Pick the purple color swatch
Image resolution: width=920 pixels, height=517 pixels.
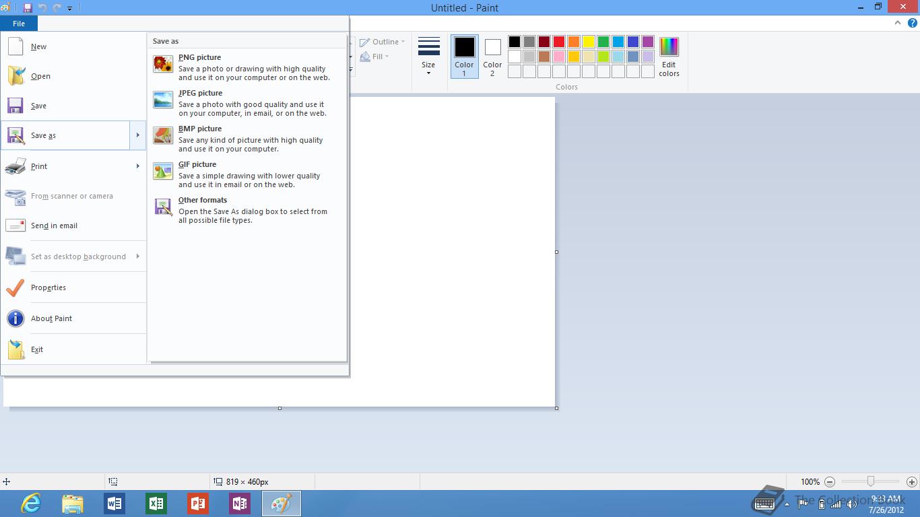(x=648, y=42)
